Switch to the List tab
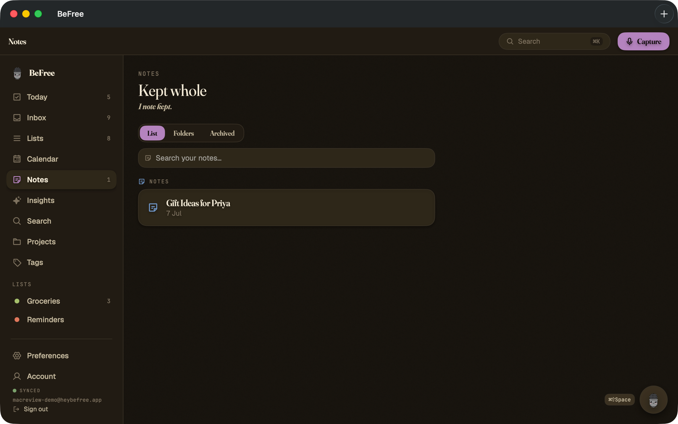 pos(152,134)
